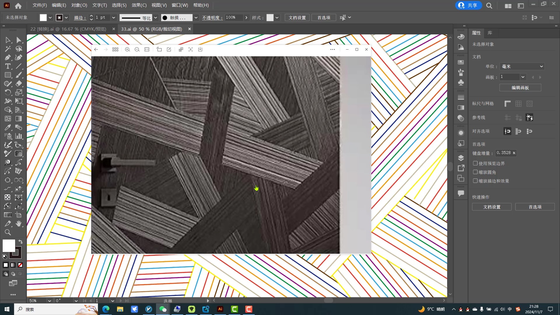
Task: Select the Zoom tool in toolbar
Action: click(8, 232)
